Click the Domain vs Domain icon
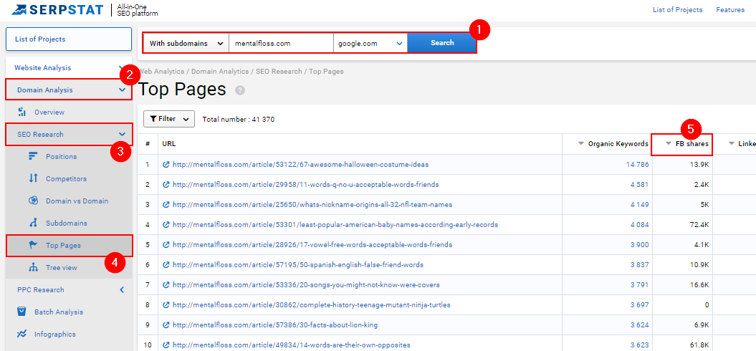The height and width of the screenshot is (351, 756). 33,201
